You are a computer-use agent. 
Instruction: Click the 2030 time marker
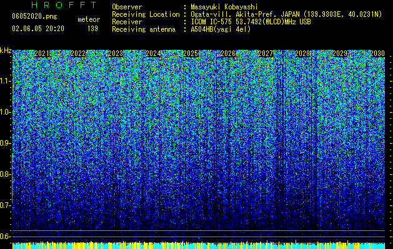377,54
